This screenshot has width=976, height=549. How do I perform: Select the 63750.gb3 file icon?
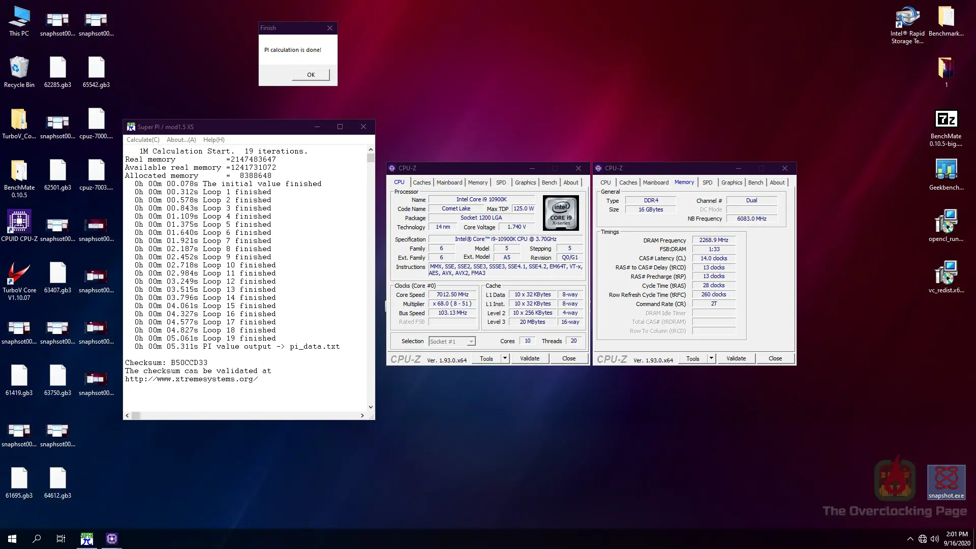[57, 380]
